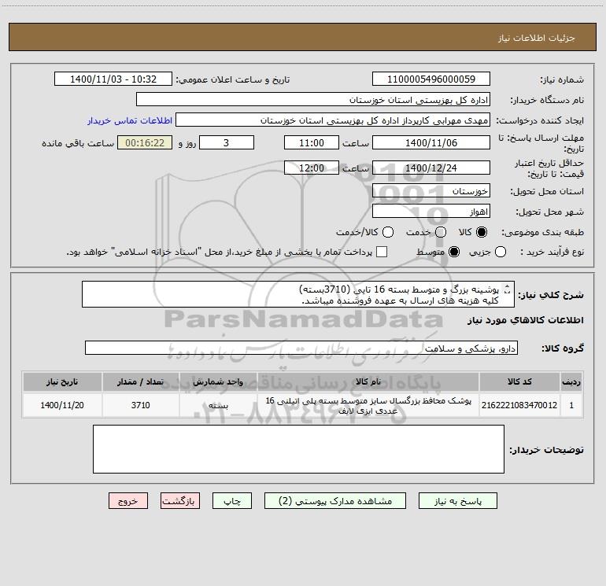
Task: Select the کالا radio button
Action: [482, 232]
